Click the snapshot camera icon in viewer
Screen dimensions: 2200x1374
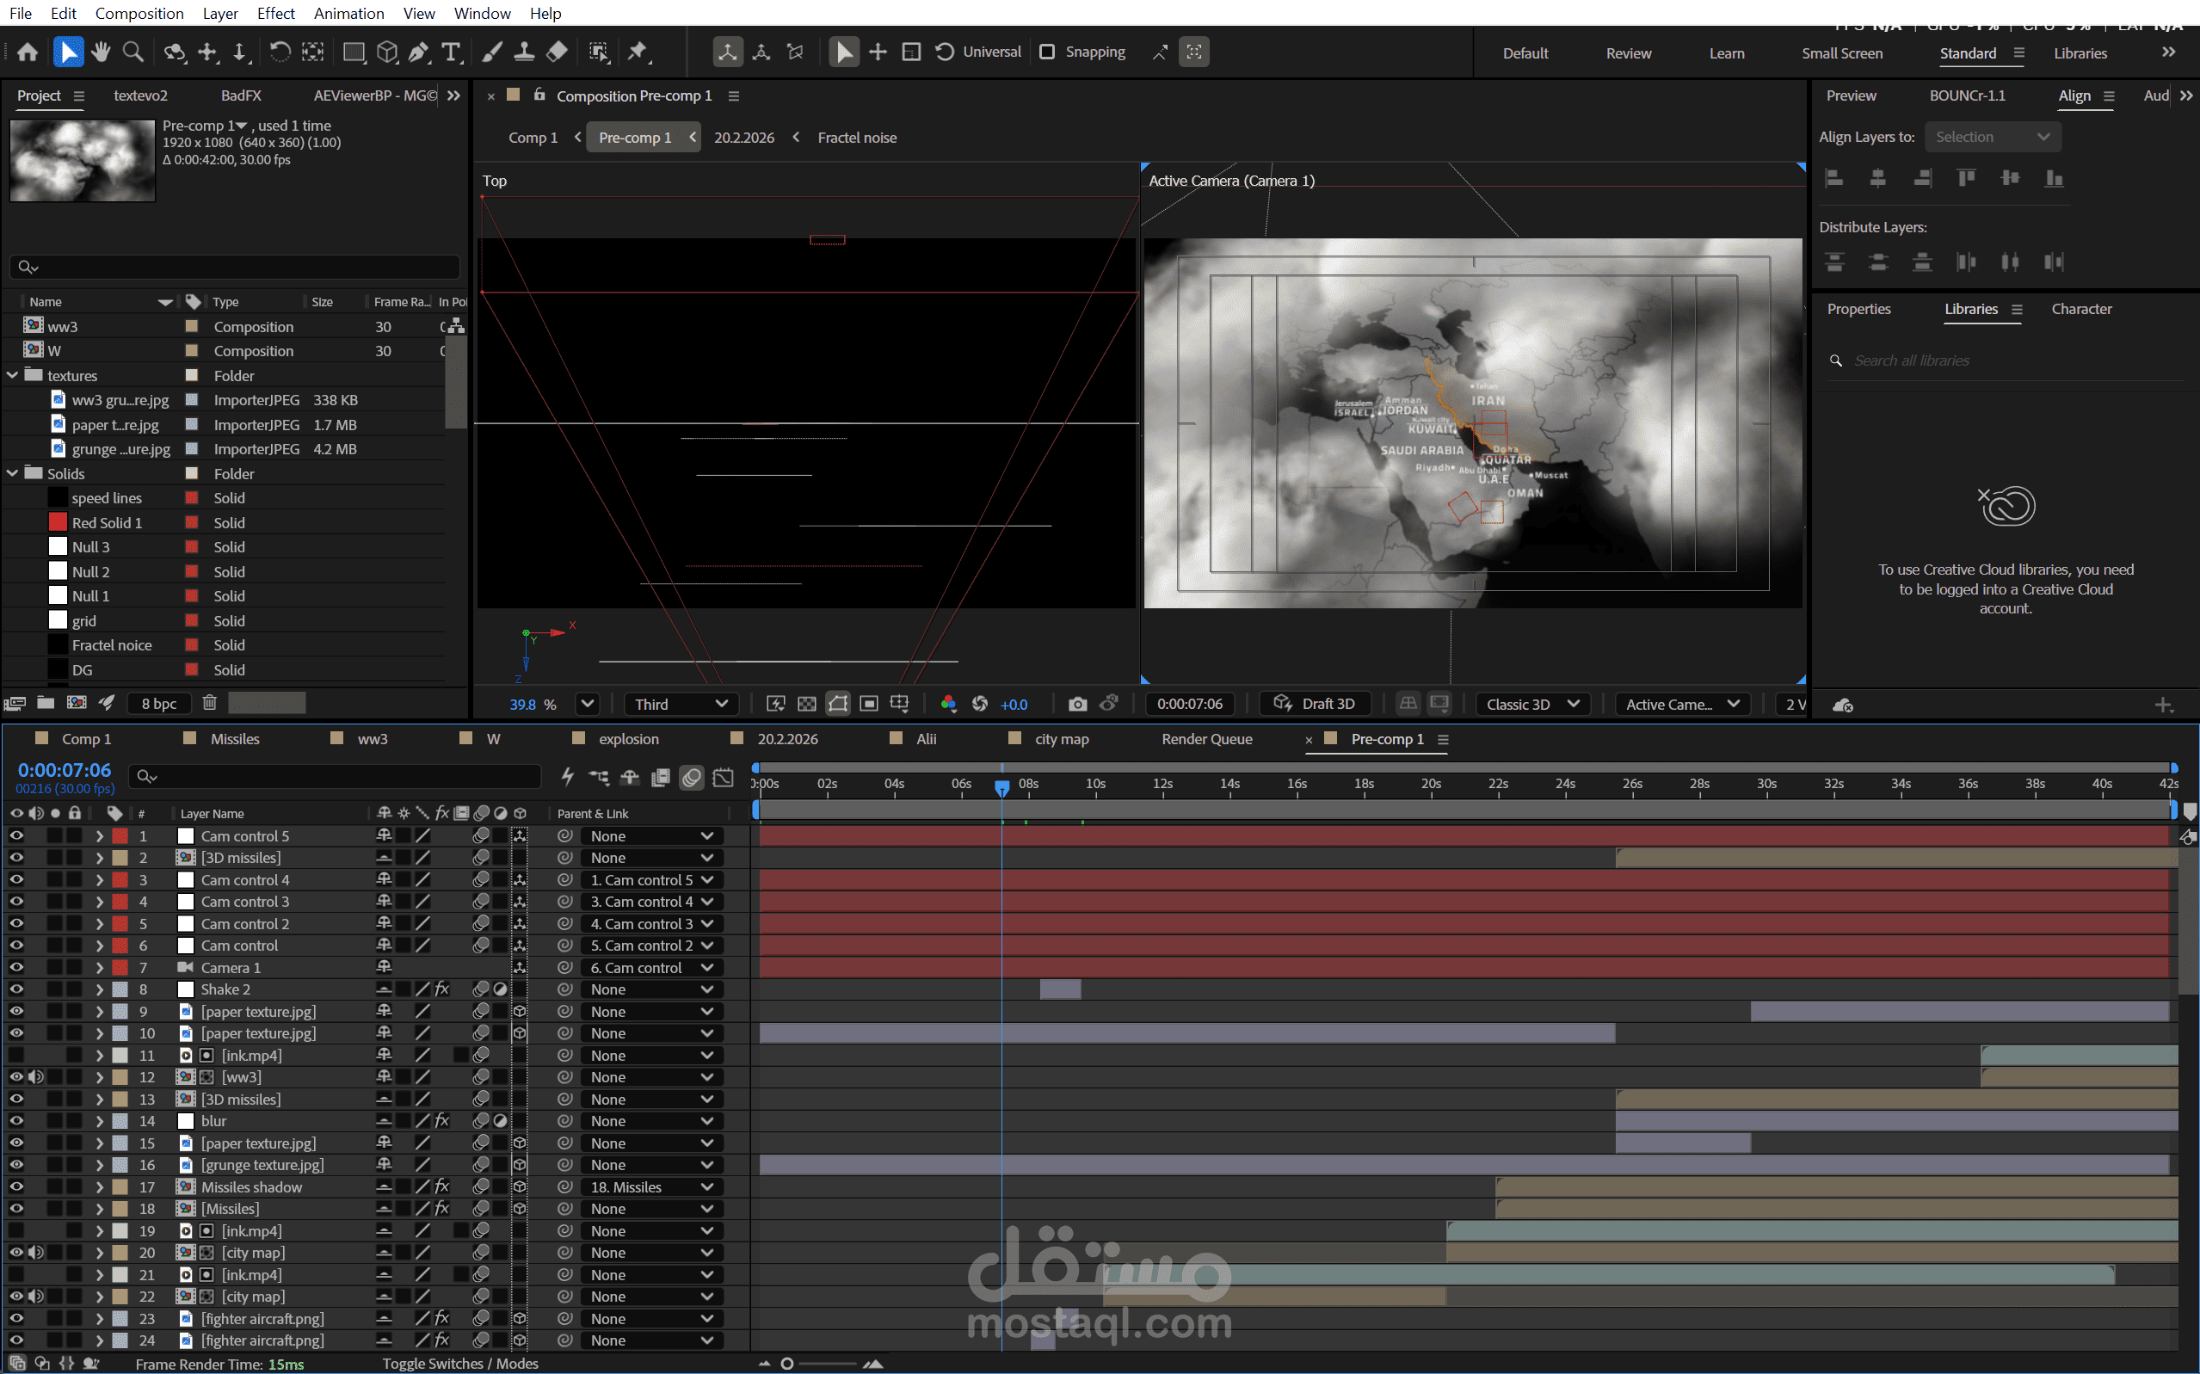pyautogui.click(x=1077, y=705)
